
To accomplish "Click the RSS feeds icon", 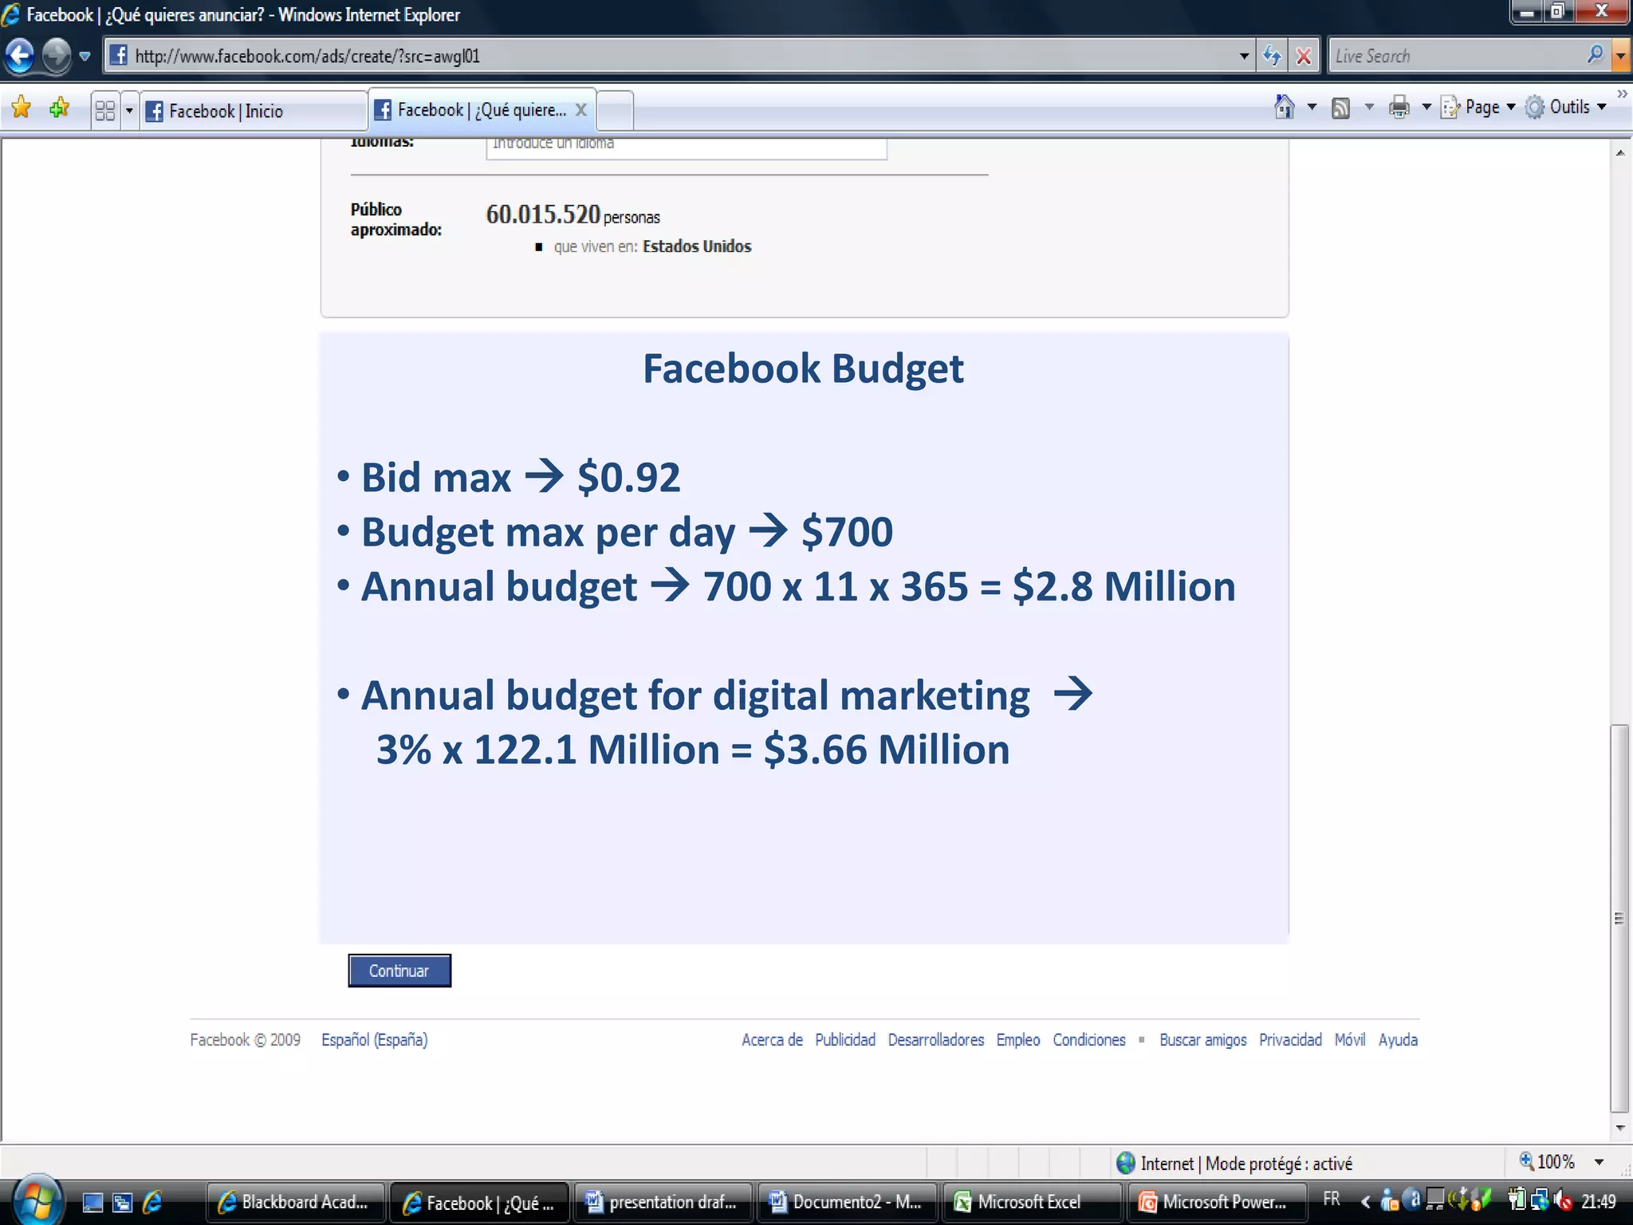I will point(1341,107).
